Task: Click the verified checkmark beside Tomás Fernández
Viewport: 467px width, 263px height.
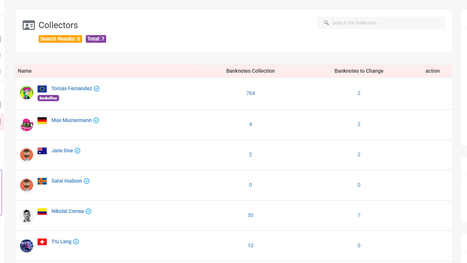Action: (97, 89)
